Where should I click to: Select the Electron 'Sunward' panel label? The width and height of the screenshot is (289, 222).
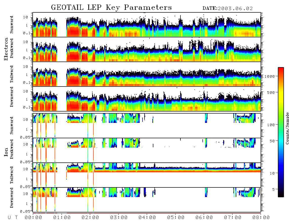coord(12,25)
